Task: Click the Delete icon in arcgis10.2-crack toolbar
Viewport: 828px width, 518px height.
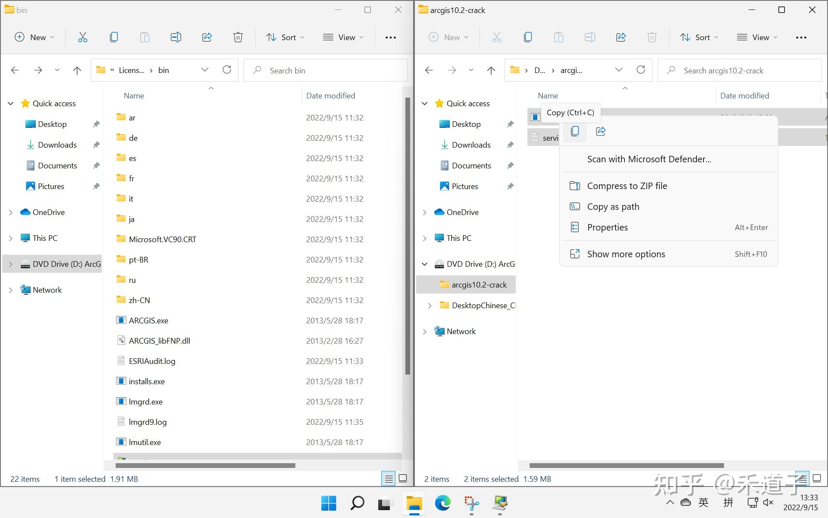Action: pyautogui.click(x=652, y=37)
